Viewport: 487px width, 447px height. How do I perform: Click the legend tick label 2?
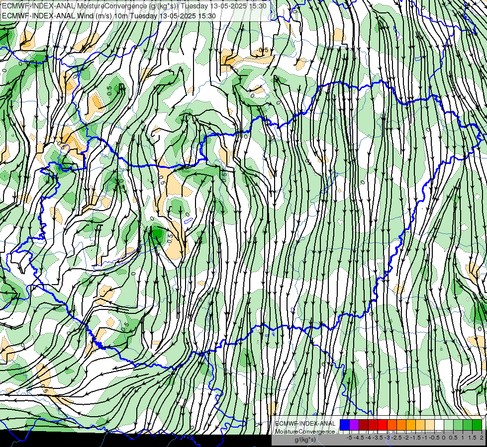click(482, 438)
